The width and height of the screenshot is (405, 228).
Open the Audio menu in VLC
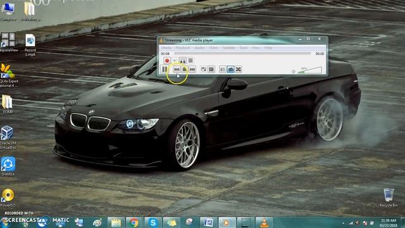pos(199,48)
